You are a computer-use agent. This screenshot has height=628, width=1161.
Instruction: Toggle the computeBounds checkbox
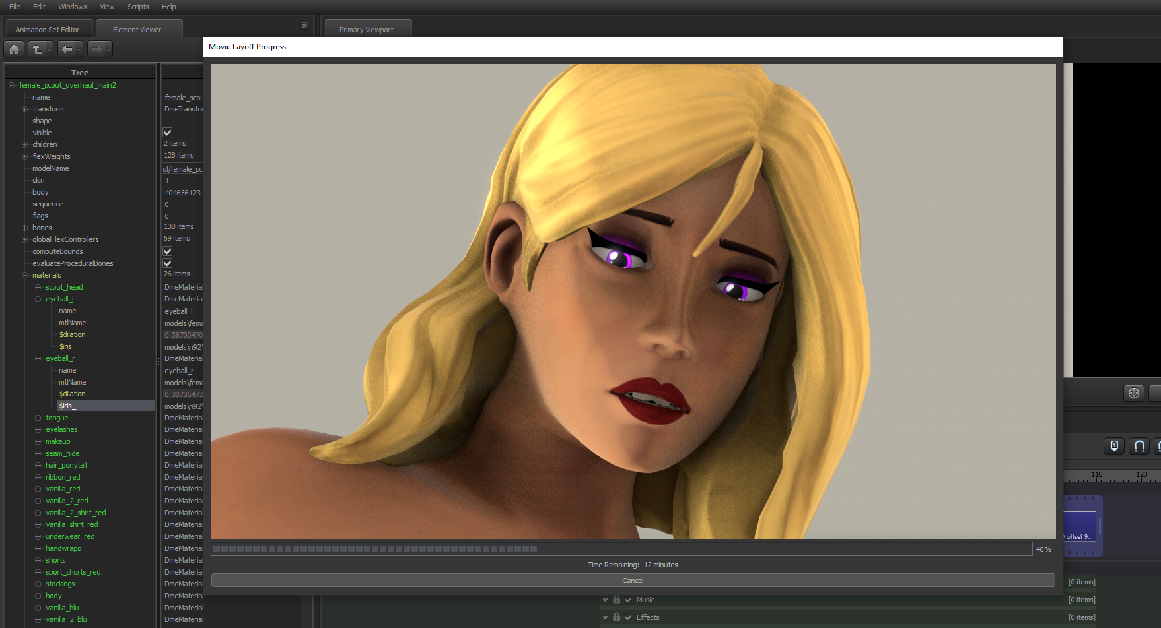click(168, 251)
